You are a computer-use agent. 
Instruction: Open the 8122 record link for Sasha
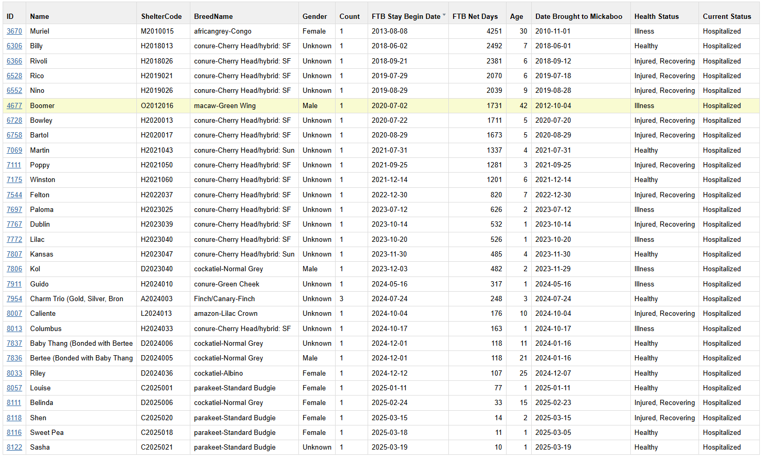(14, 448)
